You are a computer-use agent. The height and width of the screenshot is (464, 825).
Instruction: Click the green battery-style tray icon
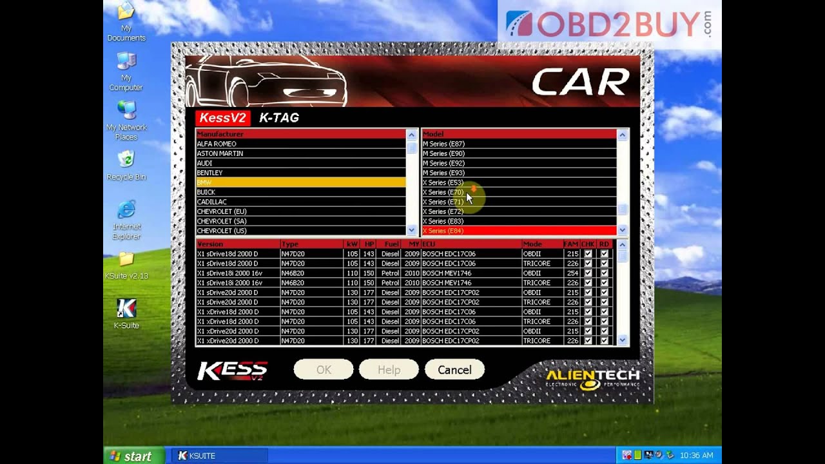(x=637, y=456)
